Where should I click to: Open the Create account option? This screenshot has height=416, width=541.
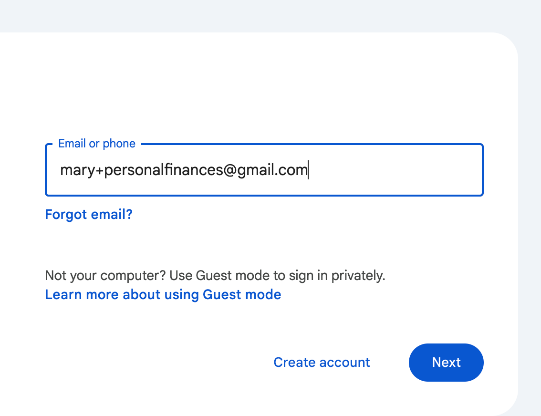322,363
